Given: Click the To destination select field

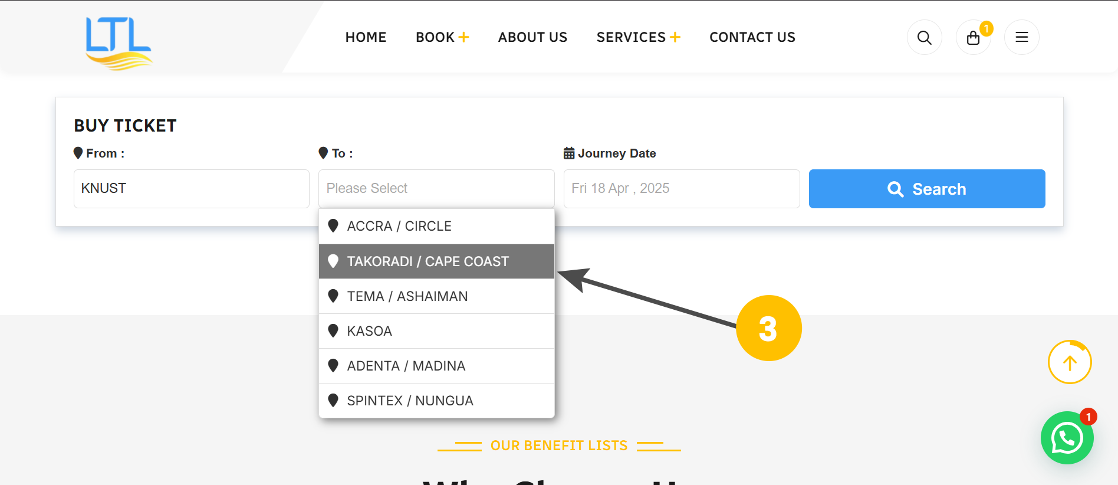Looking at the screenshot, I should coord(436,189).
